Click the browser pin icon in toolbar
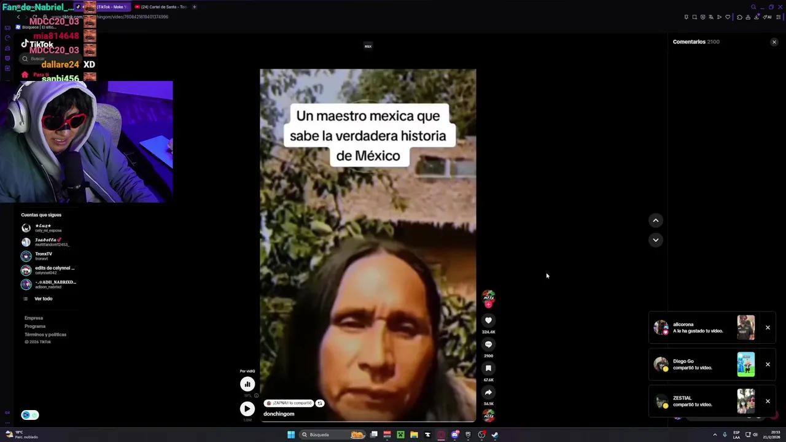Screen dimensions: 786x442 pyautogui.click(x=687, y=17)
